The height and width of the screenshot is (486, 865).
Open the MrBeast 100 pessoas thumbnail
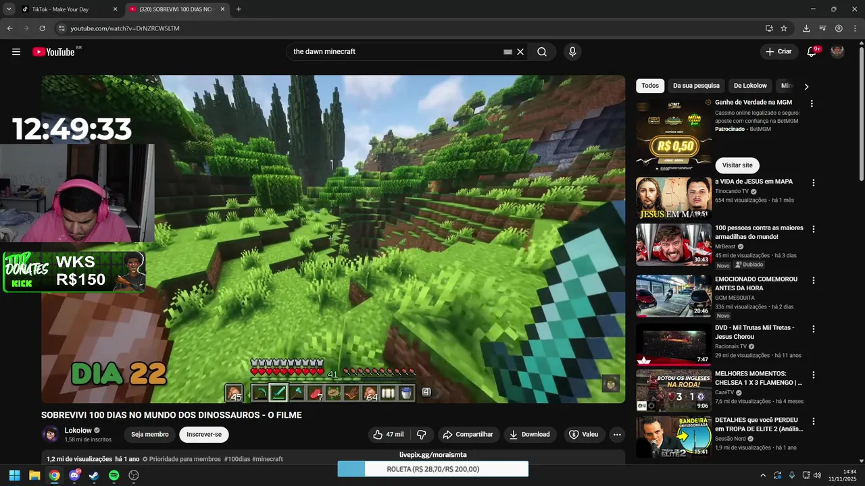pos(674,245)
